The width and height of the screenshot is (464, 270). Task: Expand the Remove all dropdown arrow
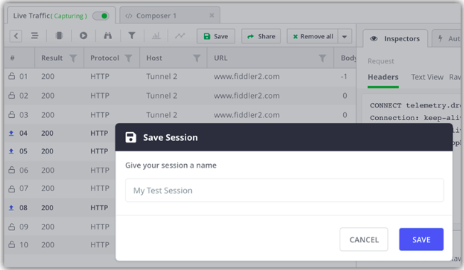(x=345, y=36)
